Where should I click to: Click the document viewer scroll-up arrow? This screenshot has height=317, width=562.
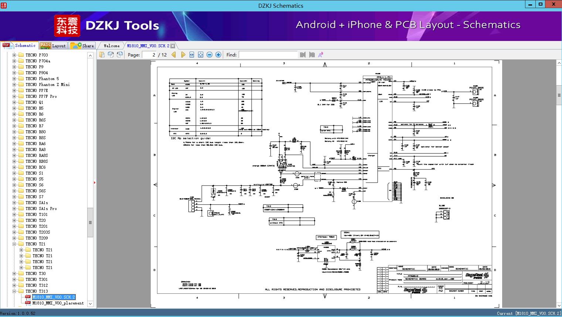coord(559,63)
